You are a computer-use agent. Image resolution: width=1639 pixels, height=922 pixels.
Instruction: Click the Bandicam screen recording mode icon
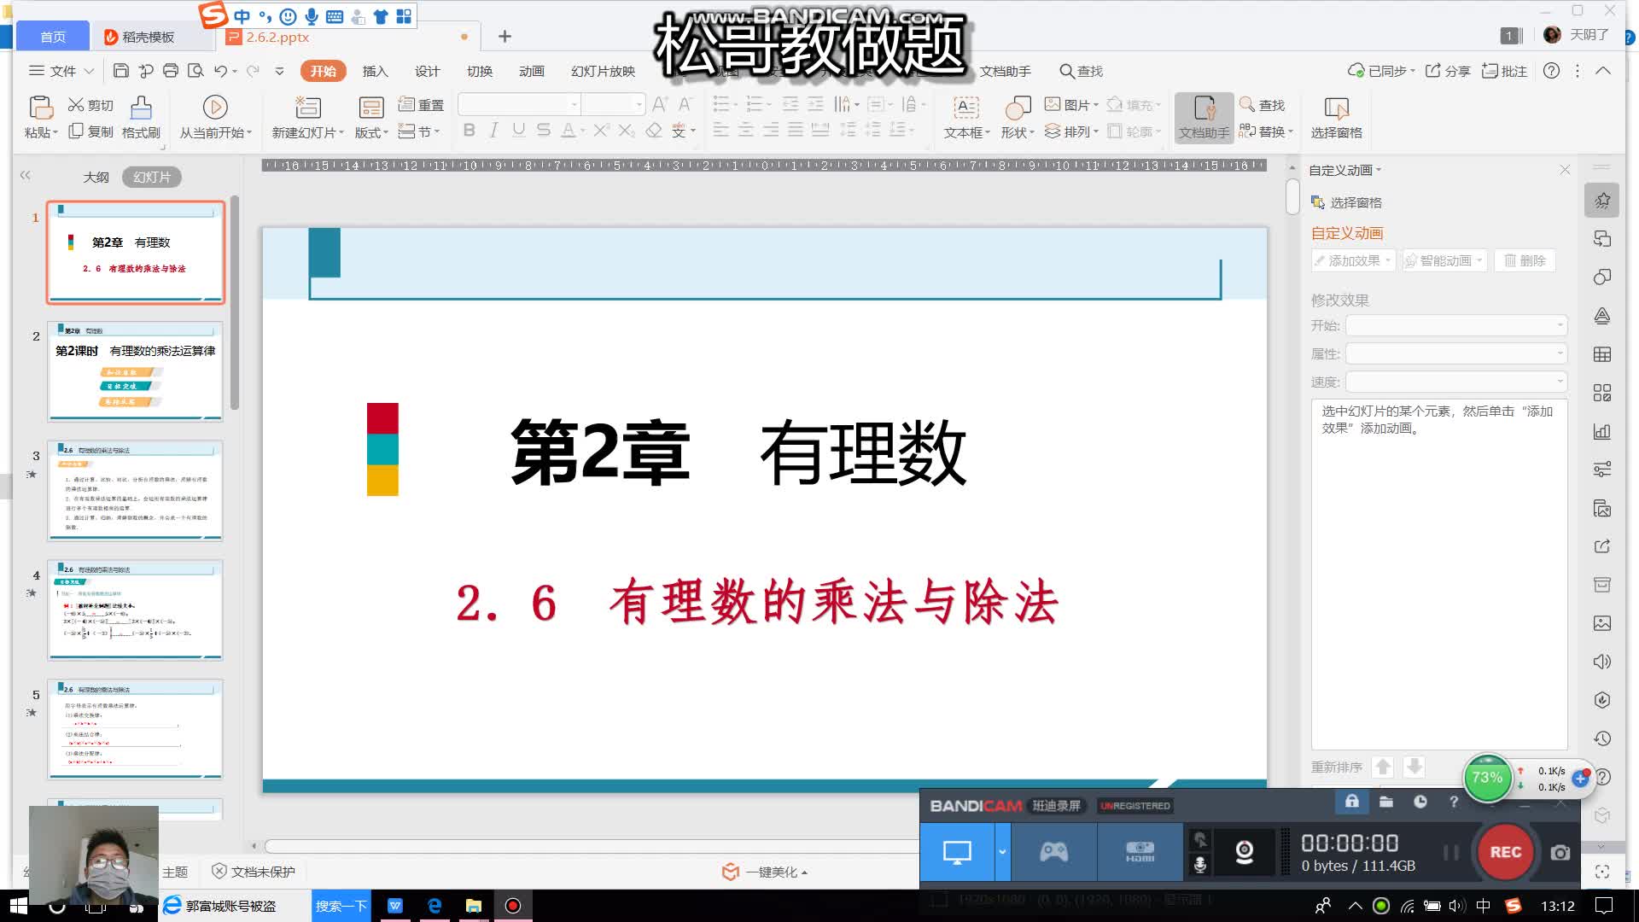pyautogui.click(x=957, y=852)
